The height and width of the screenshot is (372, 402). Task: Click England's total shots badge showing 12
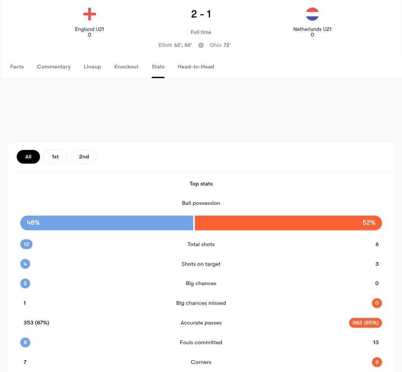coord(26,244)
